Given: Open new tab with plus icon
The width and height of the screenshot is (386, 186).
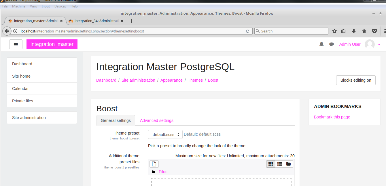Looking at the screenshot, I should 131,21.
